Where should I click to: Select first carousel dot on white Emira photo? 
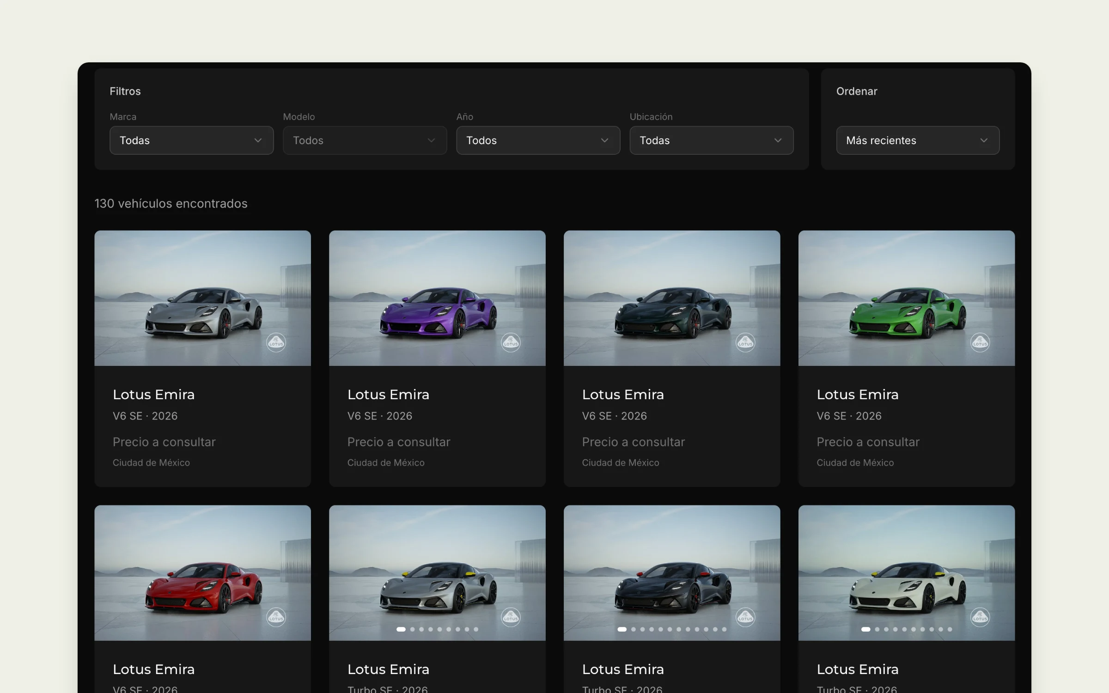pyautogui.click(x=866, y=629)
